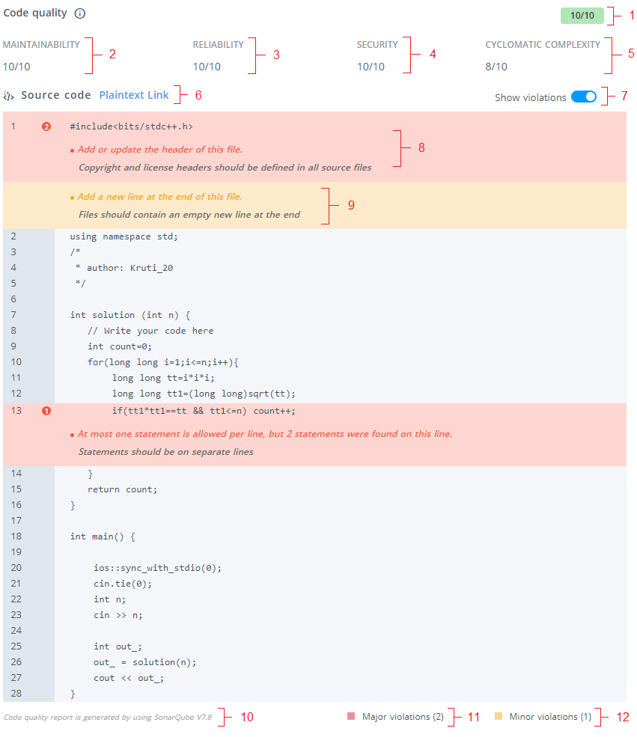637x737 pixels.
Task: Select the Security metric heading
Action: (x=377, y=45)
